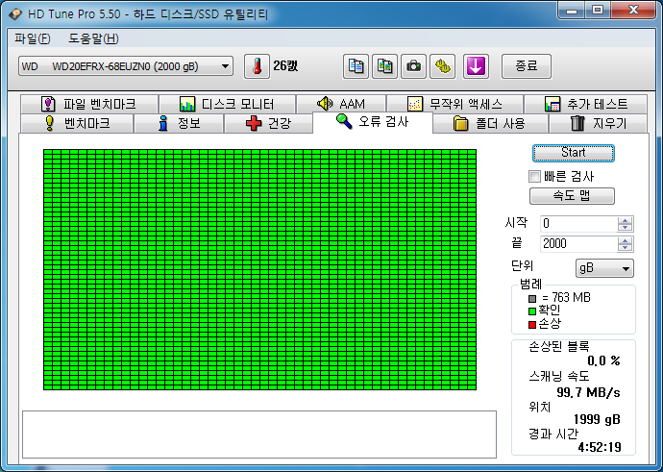Click the camera save screenshot icon
Viewport: 663px width, 472px height.
click(x=413, y=66)
